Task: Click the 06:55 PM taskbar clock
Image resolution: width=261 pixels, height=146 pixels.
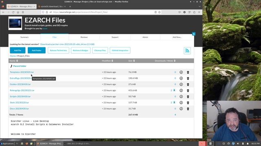Action: point(255,144)
